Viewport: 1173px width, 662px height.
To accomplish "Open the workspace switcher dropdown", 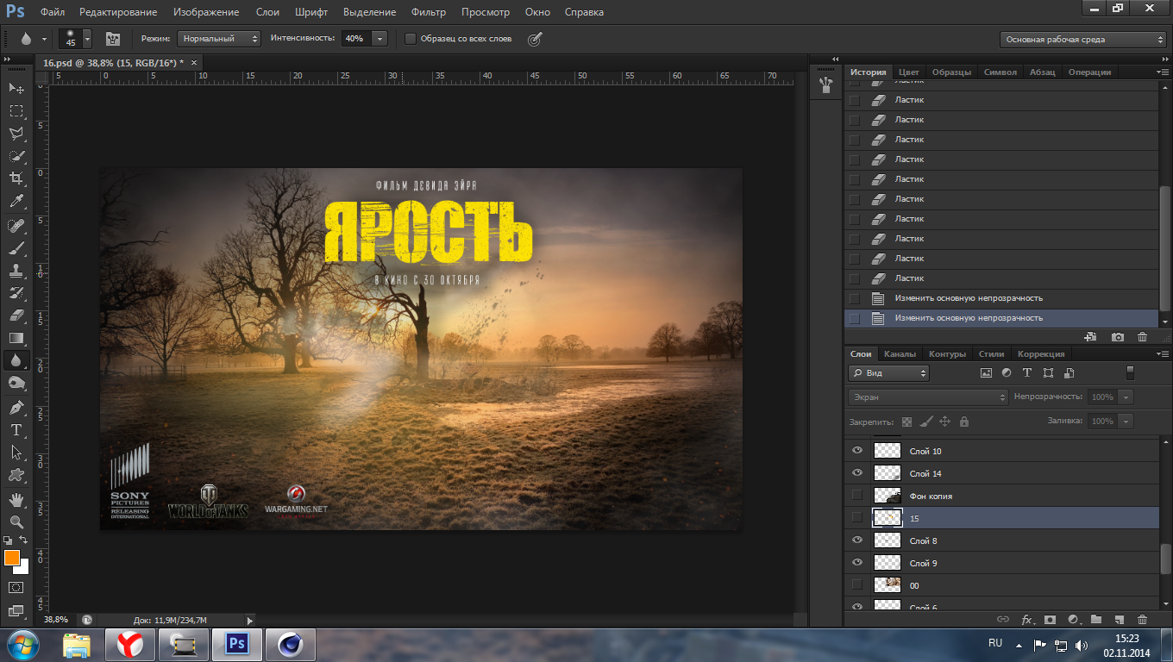I will click(1083, 39).
